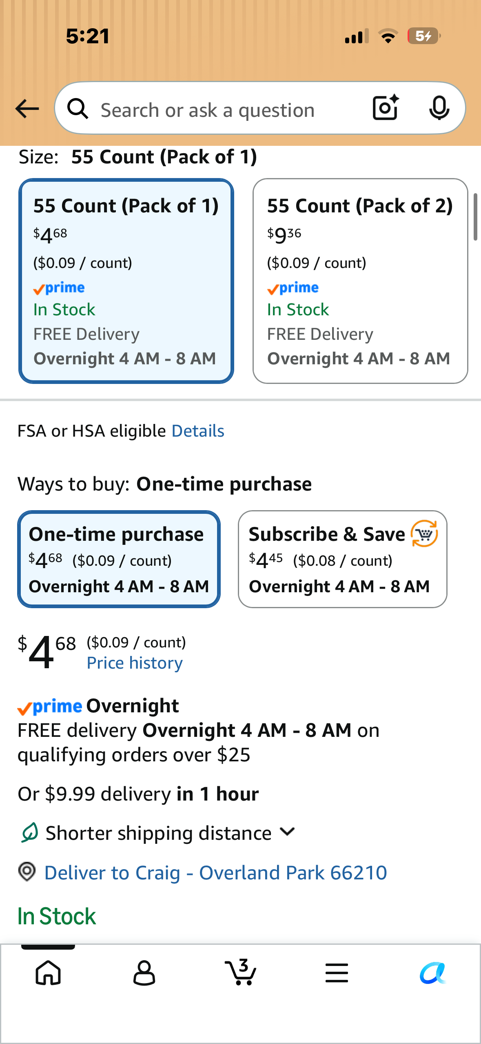Tap the search magnifier icon
Image resolution: width=481 pixels, height=1044 pixels.
tap(78, 109)
